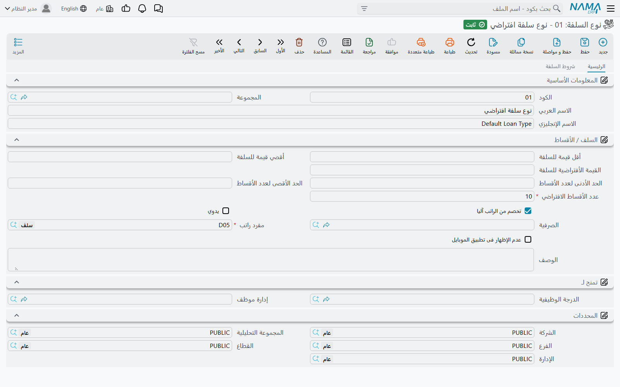Open المساعدة (help) icon
This screenshot has width=620, height=387.
(x=322, y=42)
